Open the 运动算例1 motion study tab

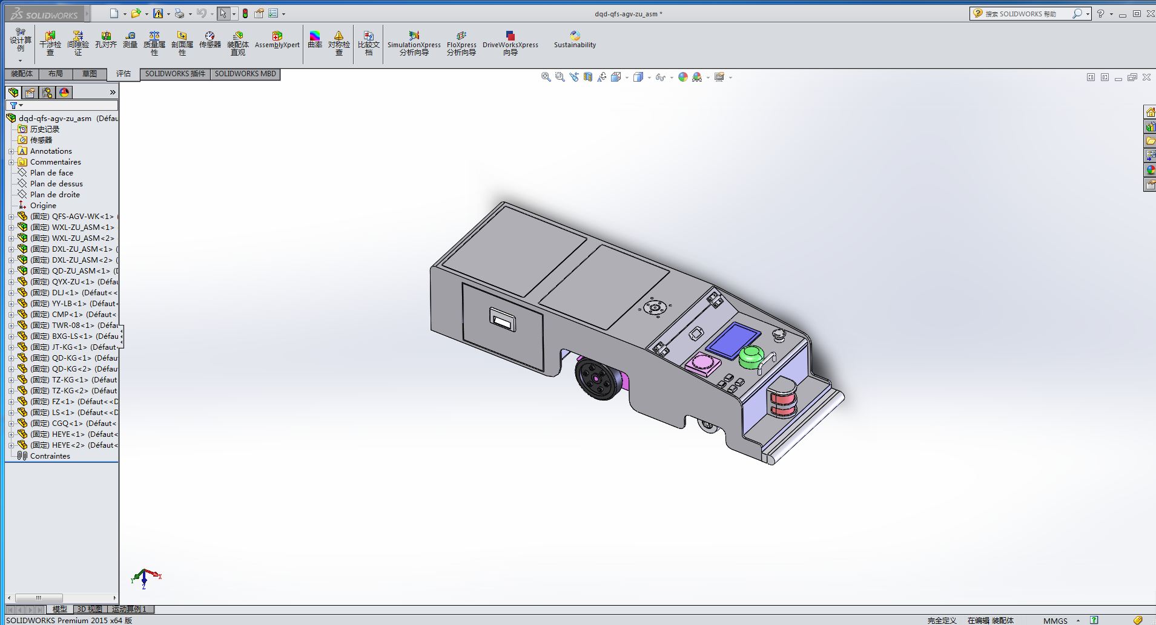(128, 609)
